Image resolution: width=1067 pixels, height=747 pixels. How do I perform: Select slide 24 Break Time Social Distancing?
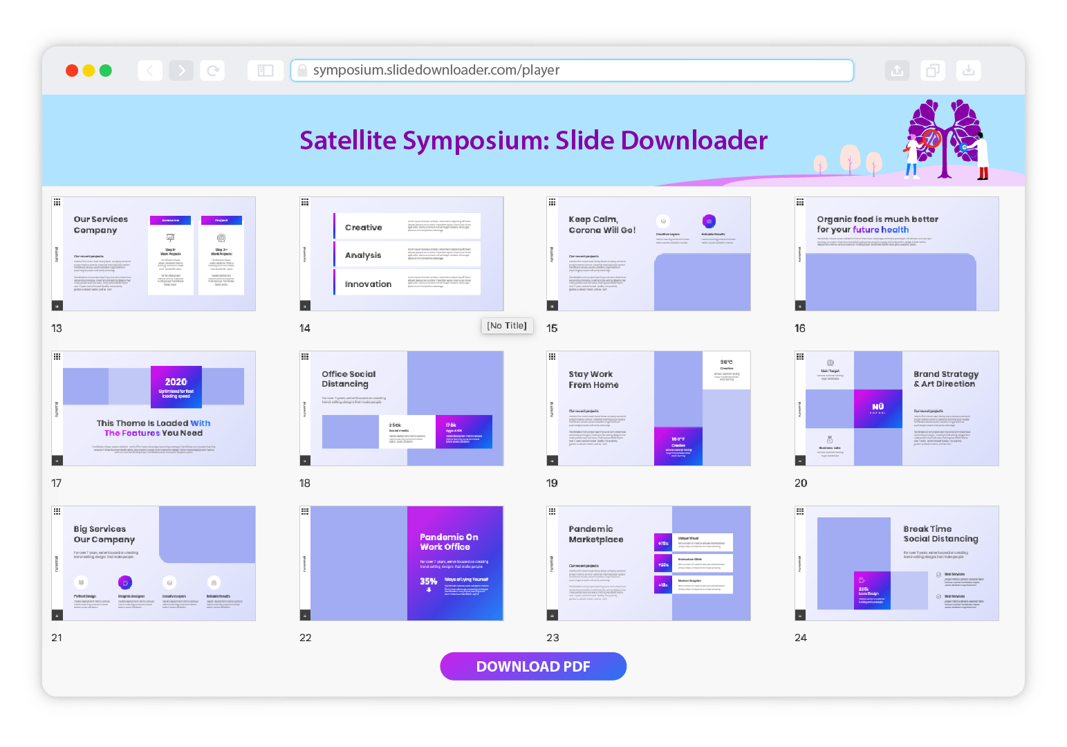[897, 563]
